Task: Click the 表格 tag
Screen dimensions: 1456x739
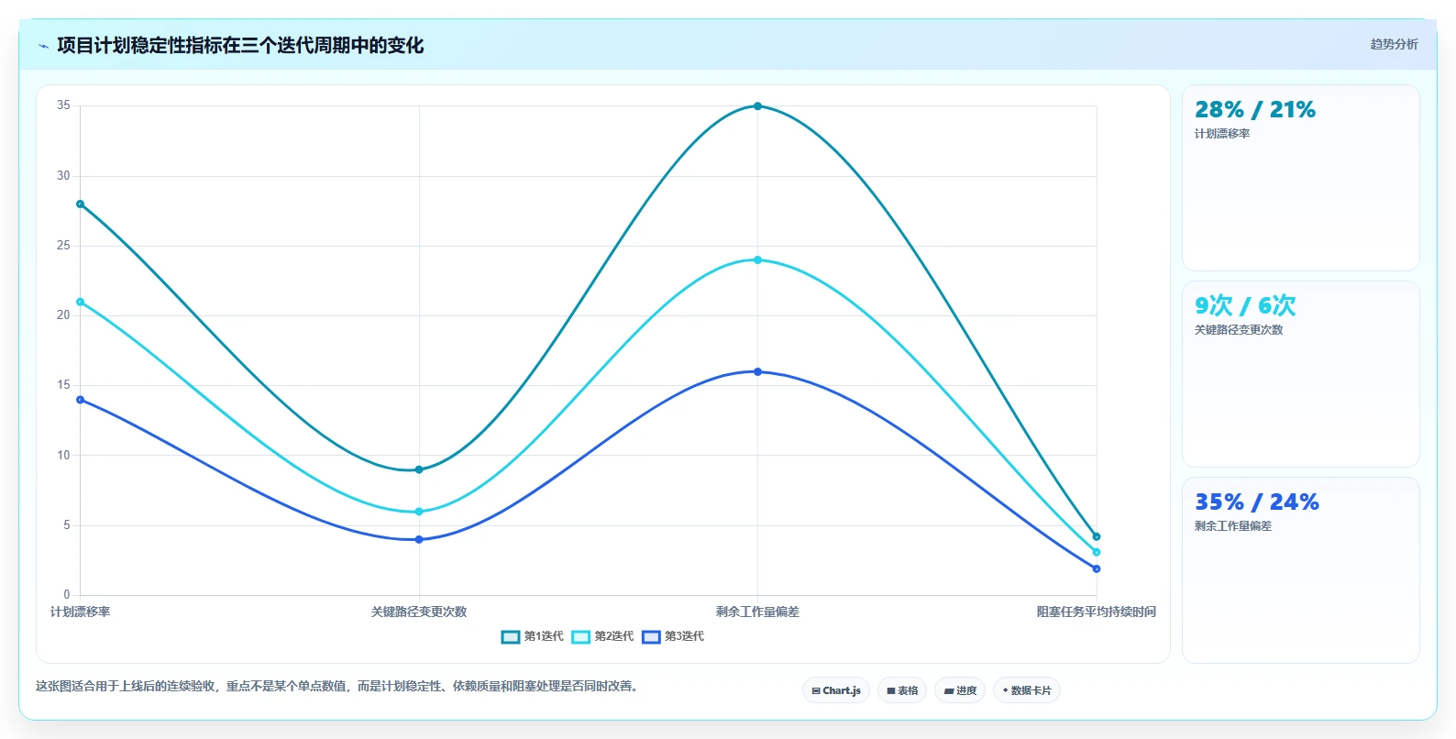Action: [x=902, y=690]
